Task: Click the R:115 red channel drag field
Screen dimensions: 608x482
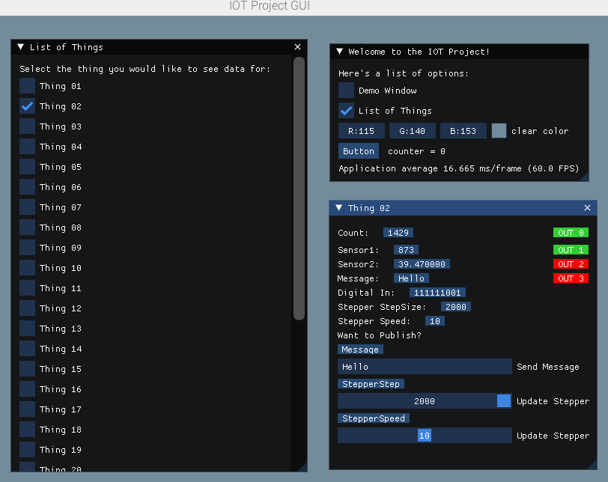Action: click(361, 130)
